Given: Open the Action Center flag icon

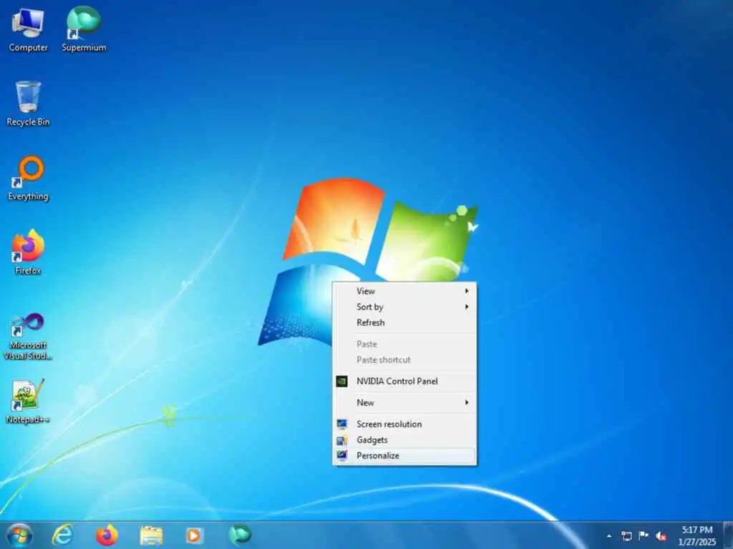Looking at the screenshot, I should (x=644, y=535).
